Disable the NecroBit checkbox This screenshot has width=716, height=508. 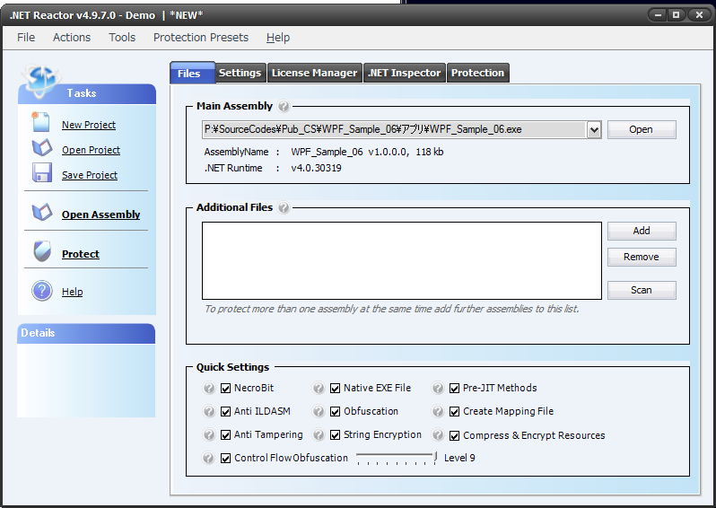tap(225, 389)
